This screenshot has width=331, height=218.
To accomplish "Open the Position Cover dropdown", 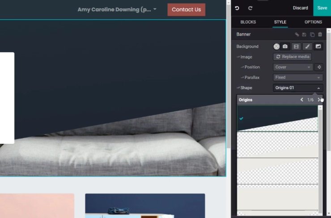I will pos(293,67).
